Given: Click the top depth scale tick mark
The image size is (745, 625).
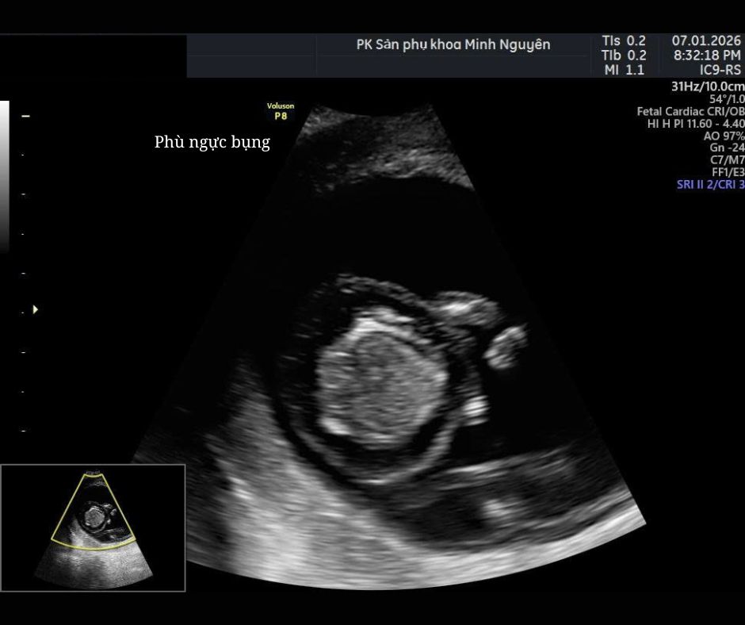Looking at the screenshot, I should [25, 117].
